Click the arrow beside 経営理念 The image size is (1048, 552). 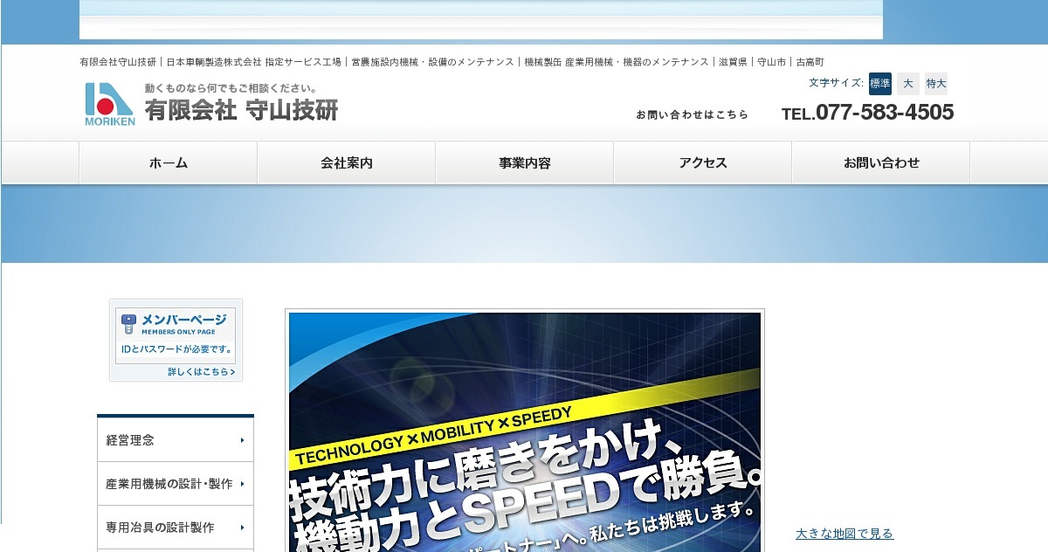pyautogui.click(x=242, y=440)
